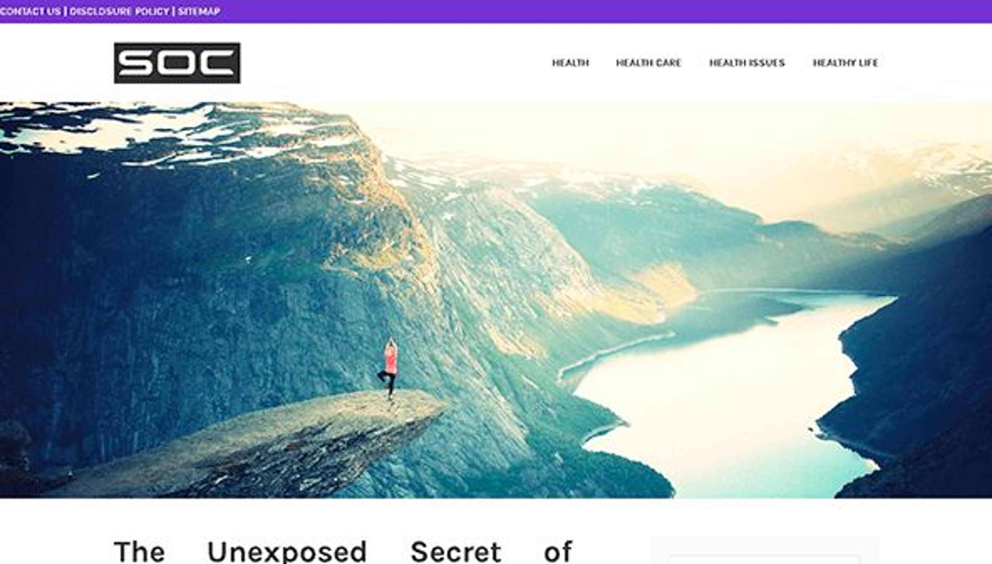Screen dimensions: 992x564
Task: Click the snowy cliff top in the banner
Action: (x=175, y=132)
